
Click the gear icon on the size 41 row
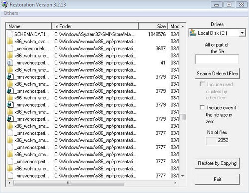[10, 63]
